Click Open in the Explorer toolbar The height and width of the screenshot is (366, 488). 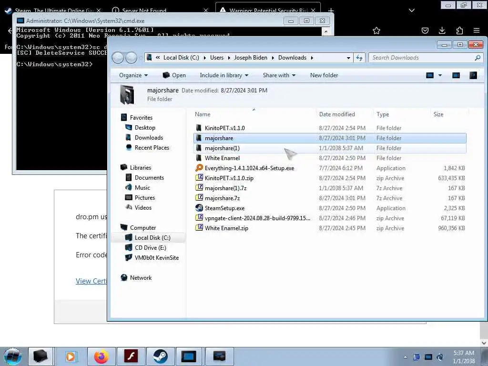(x=174, y=75)
